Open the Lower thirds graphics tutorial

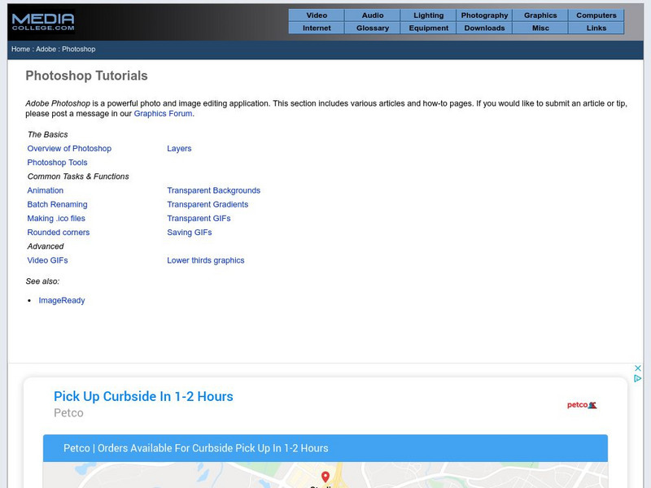point(205,261)
